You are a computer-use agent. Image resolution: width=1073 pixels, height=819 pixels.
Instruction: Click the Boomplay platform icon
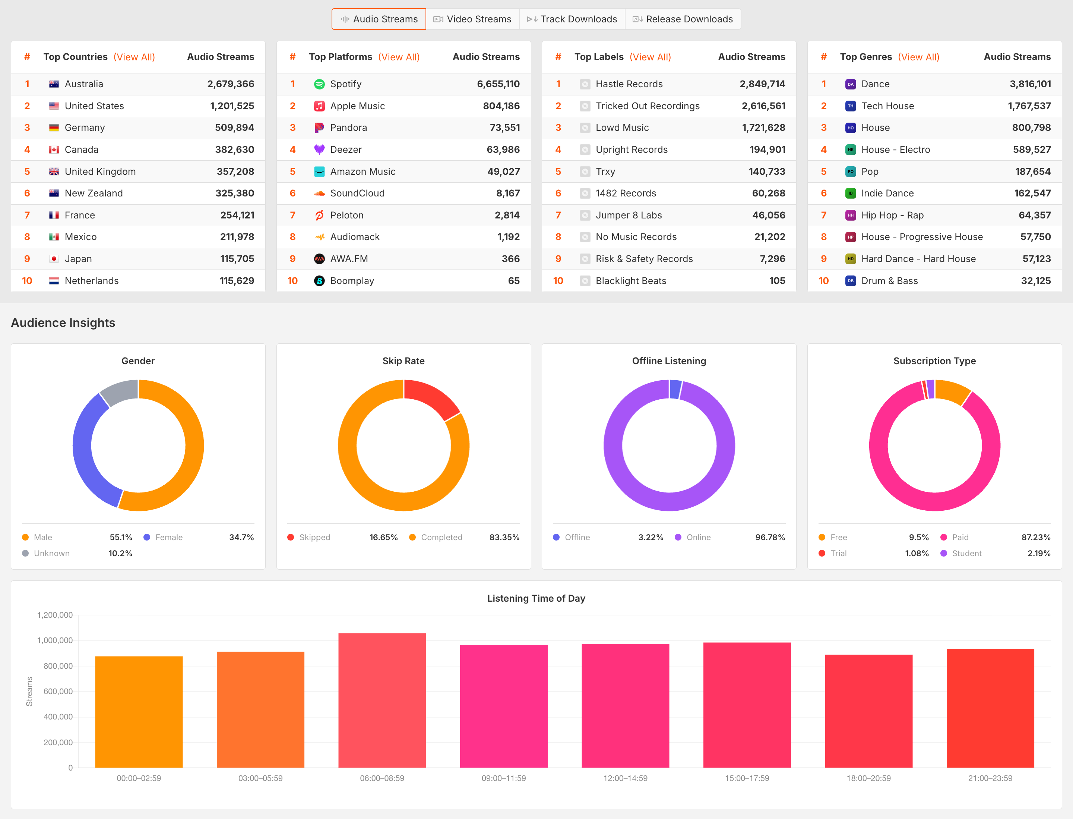coord(319,281)
